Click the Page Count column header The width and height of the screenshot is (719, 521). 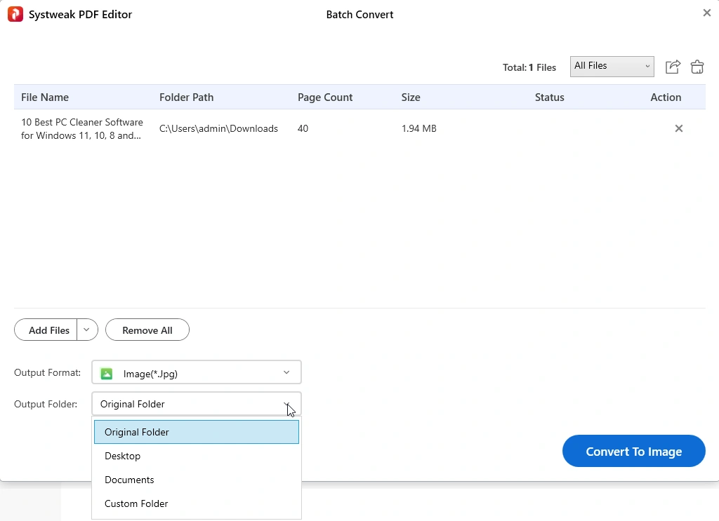[x=325, y=97]
